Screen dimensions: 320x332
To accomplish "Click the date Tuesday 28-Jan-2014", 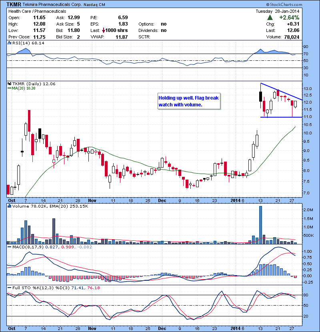I will click(x=278, y=11).
